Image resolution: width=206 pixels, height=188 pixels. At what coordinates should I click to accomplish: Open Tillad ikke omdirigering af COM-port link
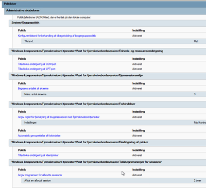[x=37, y=64]
